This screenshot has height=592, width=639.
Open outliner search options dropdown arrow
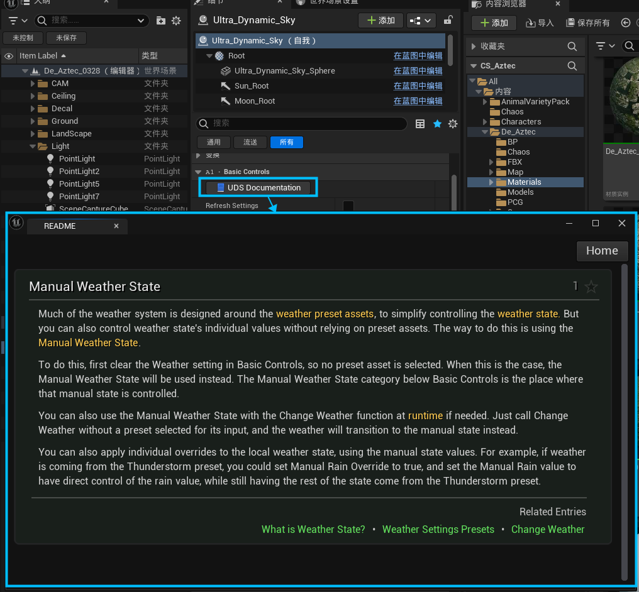click(141, 20)
